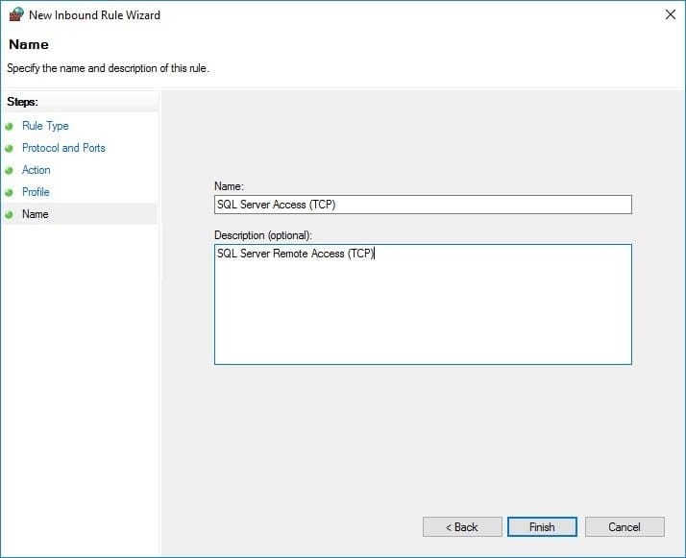Finish creating the inbound rule
686x558 pixels.
[x=542, y=527]
